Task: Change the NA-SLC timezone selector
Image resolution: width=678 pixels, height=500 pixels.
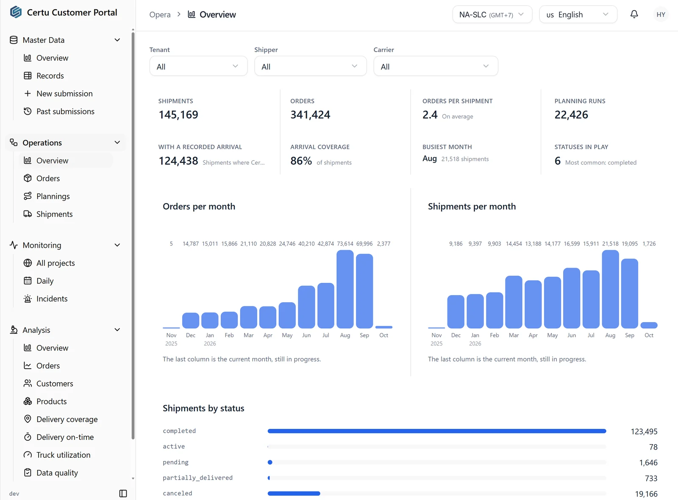Action: coord(492,14)
